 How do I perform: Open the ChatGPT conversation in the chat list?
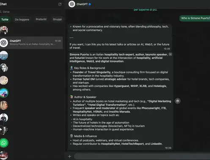point(31,43)
